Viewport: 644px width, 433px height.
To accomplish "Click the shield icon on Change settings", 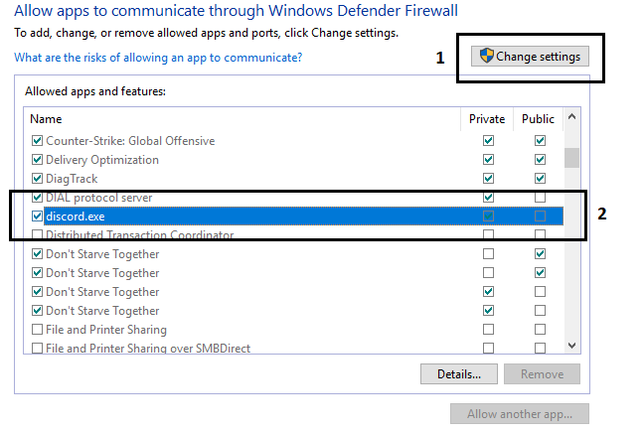I will 486,56.
